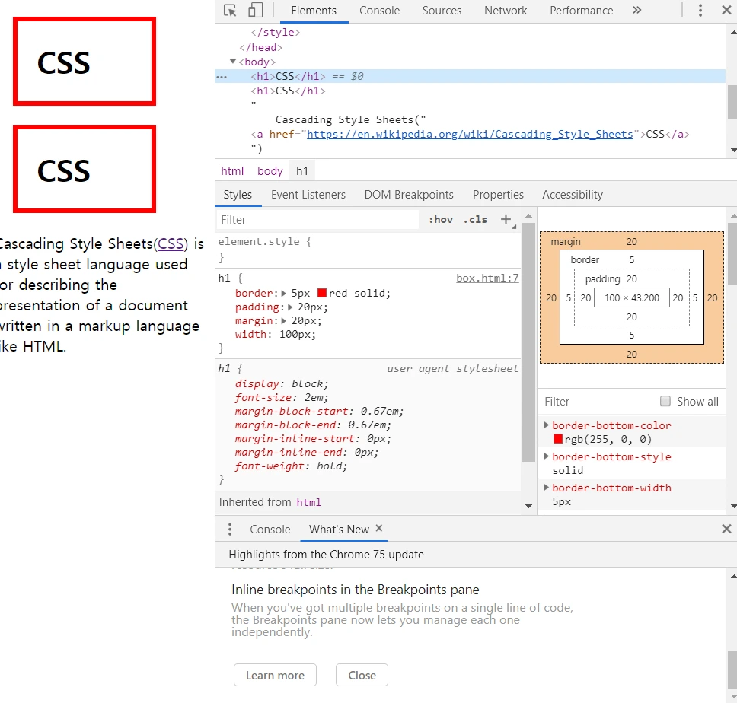Viewport: 737px width, 703px height.
Task: Expand the padding shorthand property
Action: pyautogui.click(x=290, y=307)
